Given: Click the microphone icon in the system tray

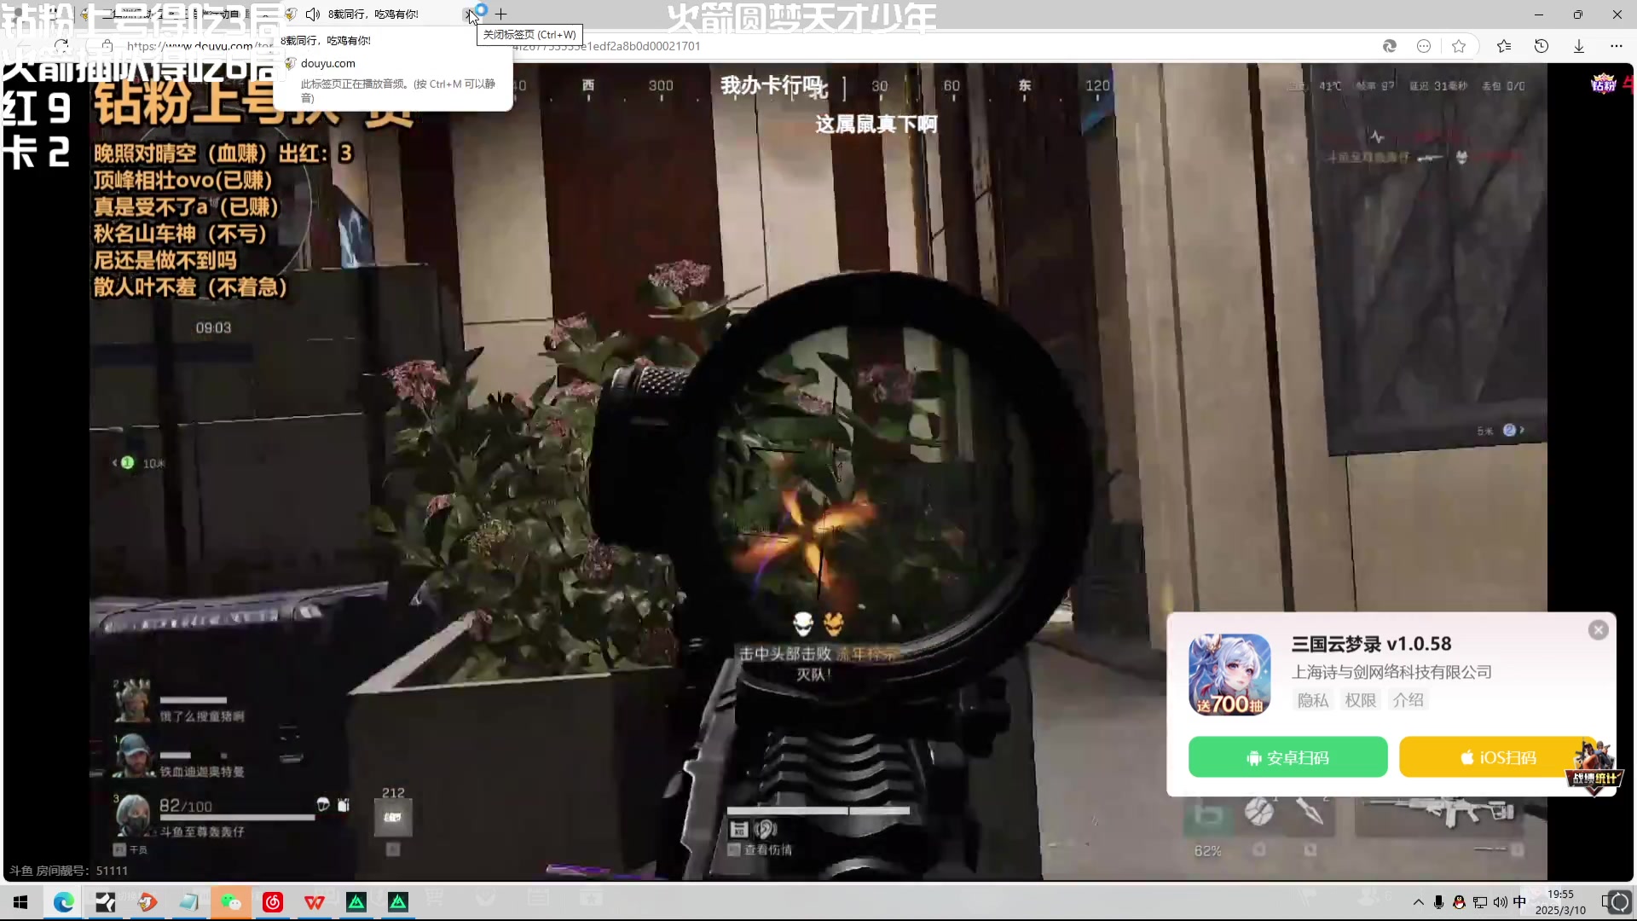Looking at the screenshot, I should tap(1438, 902).
